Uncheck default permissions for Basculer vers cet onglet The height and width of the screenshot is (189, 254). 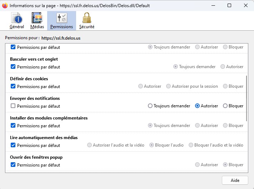click(x=13, y=67)
